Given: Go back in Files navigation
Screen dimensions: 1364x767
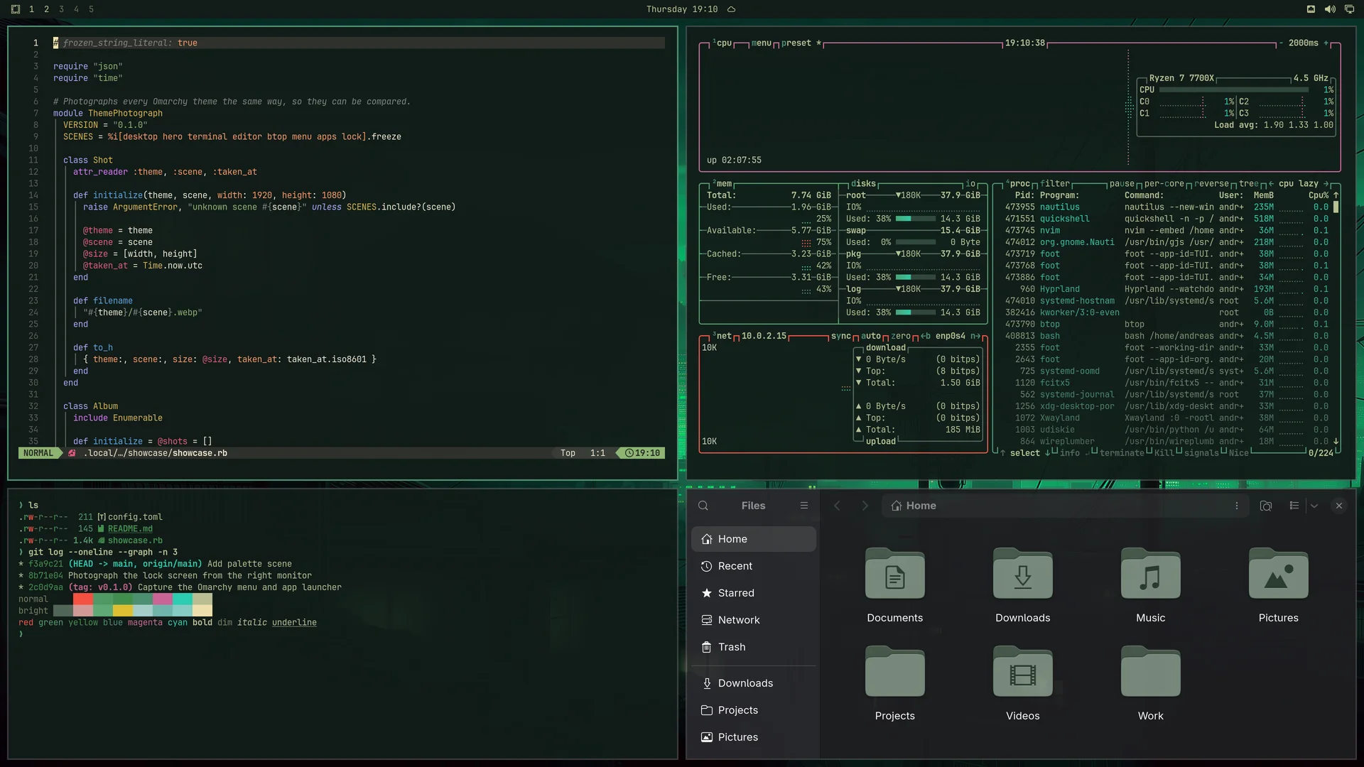Looking at the screenshot, I should click(837, 506).
